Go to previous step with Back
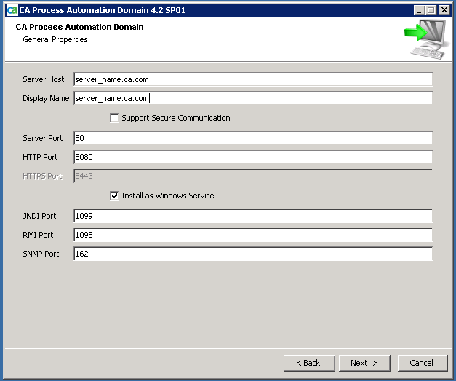This screenshot has width=456, height=381. [x=309, y=363]
